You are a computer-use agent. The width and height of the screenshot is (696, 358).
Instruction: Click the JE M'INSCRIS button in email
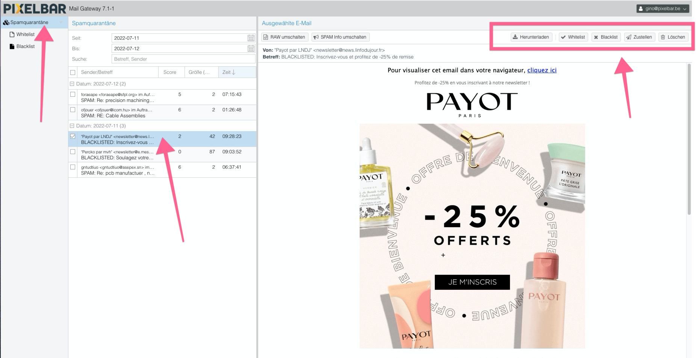[x=472, y=282]
